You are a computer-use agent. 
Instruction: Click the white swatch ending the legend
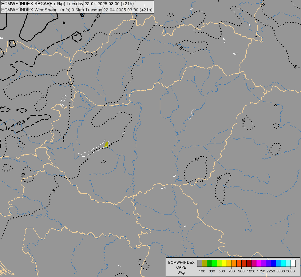(293, 263)
